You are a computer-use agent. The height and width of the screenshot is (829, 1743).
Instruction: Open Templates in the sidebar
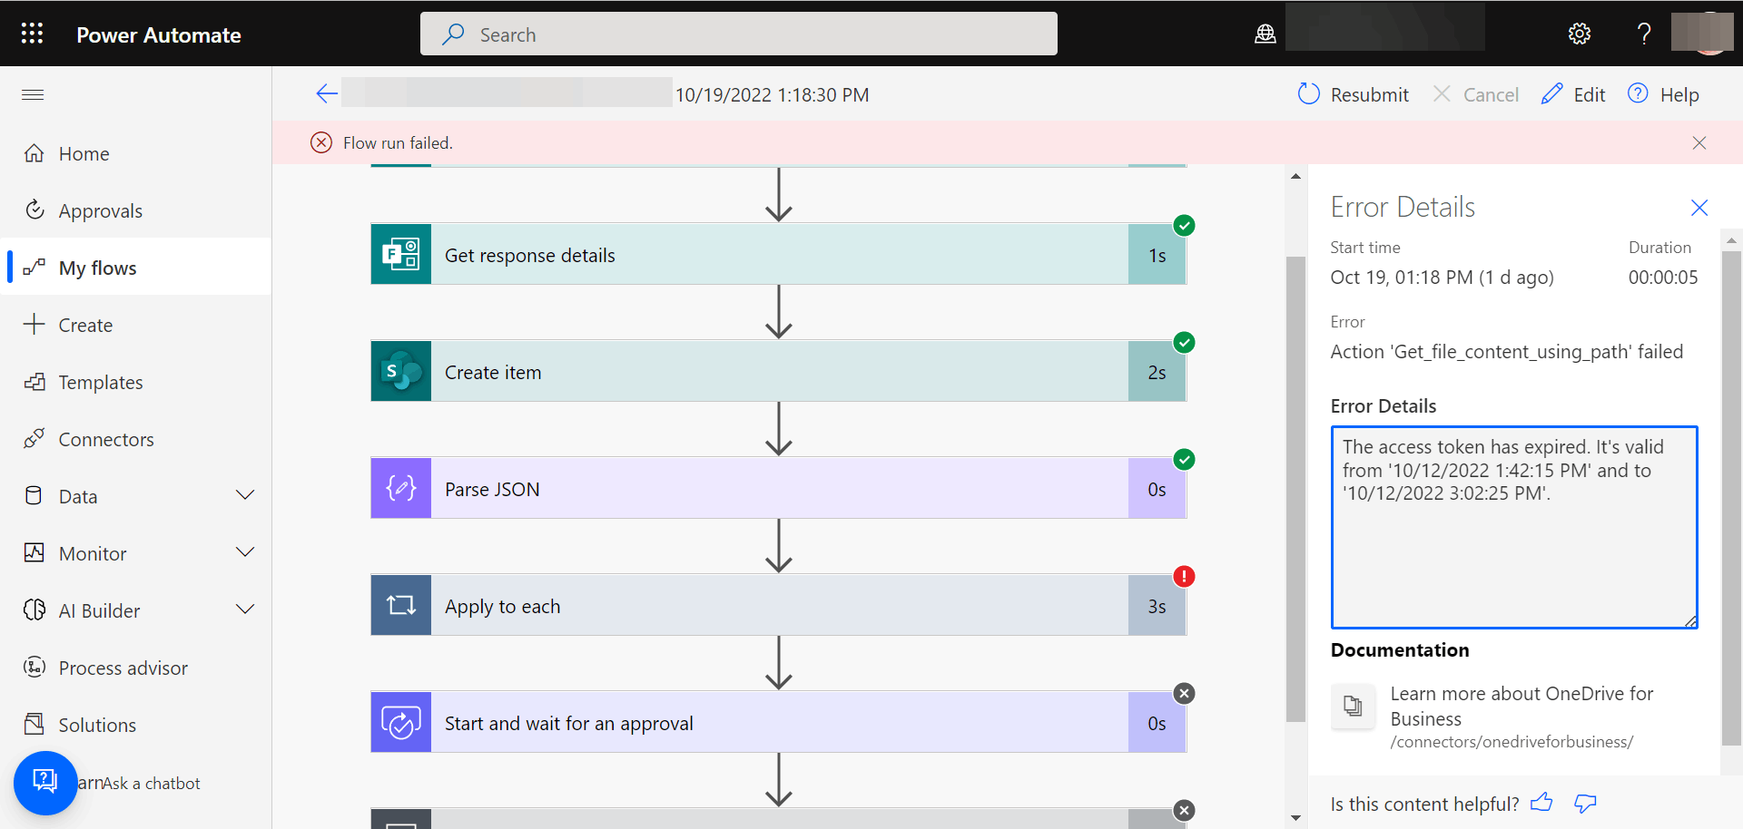[x=136, y=383]
